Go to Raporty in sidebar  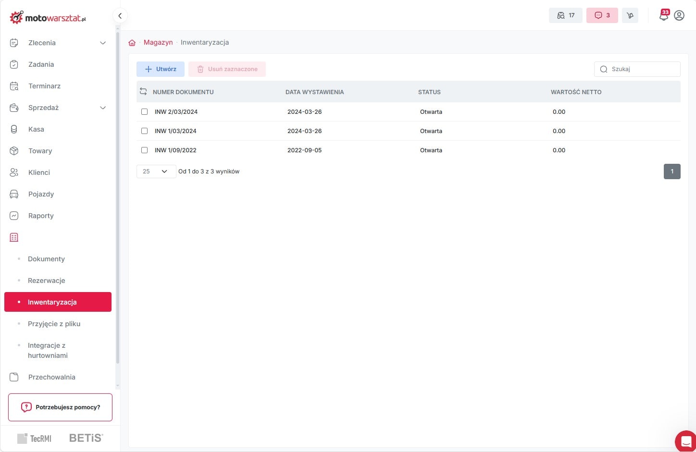[41, 216]
